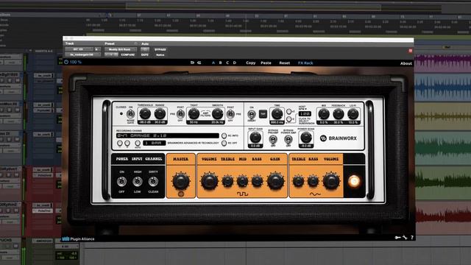Click the SAFE button in plugin header
This screenshot has height=265, width=471.
145,54
